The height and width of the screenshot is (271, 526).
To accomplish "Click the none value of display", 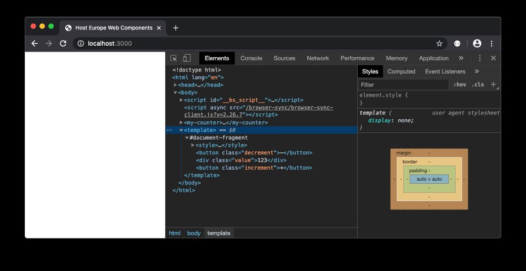I will point(404,120).
